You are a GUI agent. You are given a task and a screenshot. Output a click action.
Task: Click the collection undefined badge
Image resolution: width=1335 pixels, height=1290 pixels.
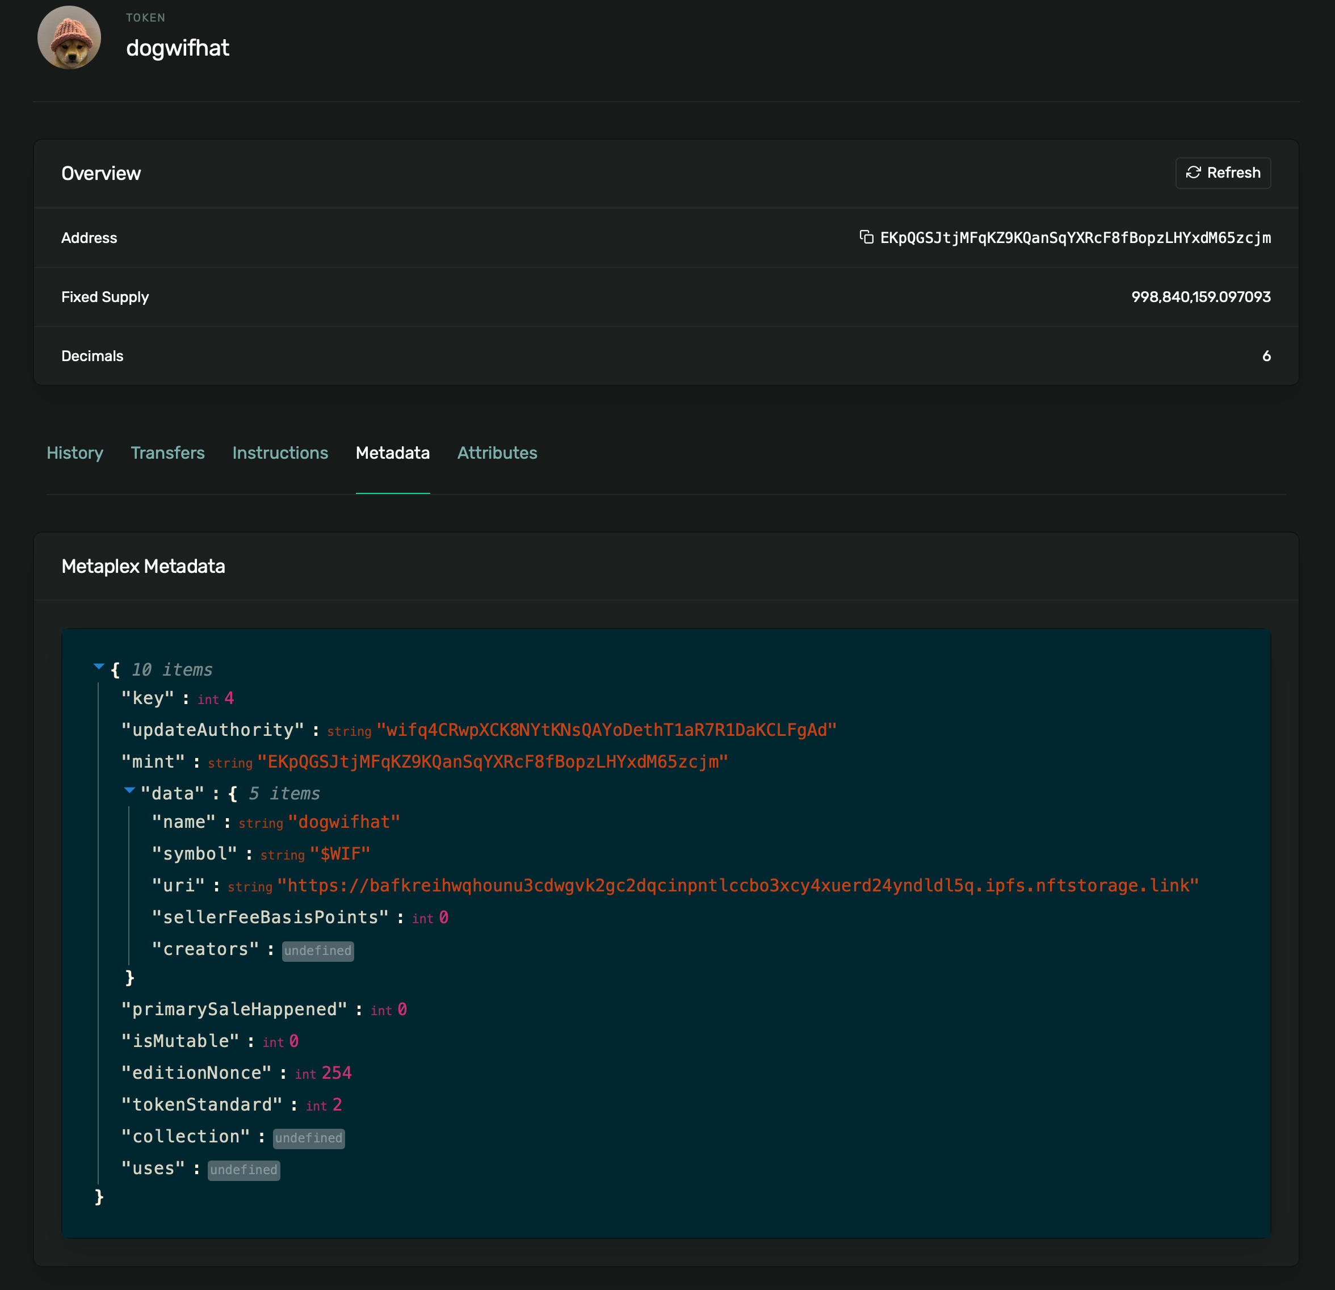coord(309,1137)
